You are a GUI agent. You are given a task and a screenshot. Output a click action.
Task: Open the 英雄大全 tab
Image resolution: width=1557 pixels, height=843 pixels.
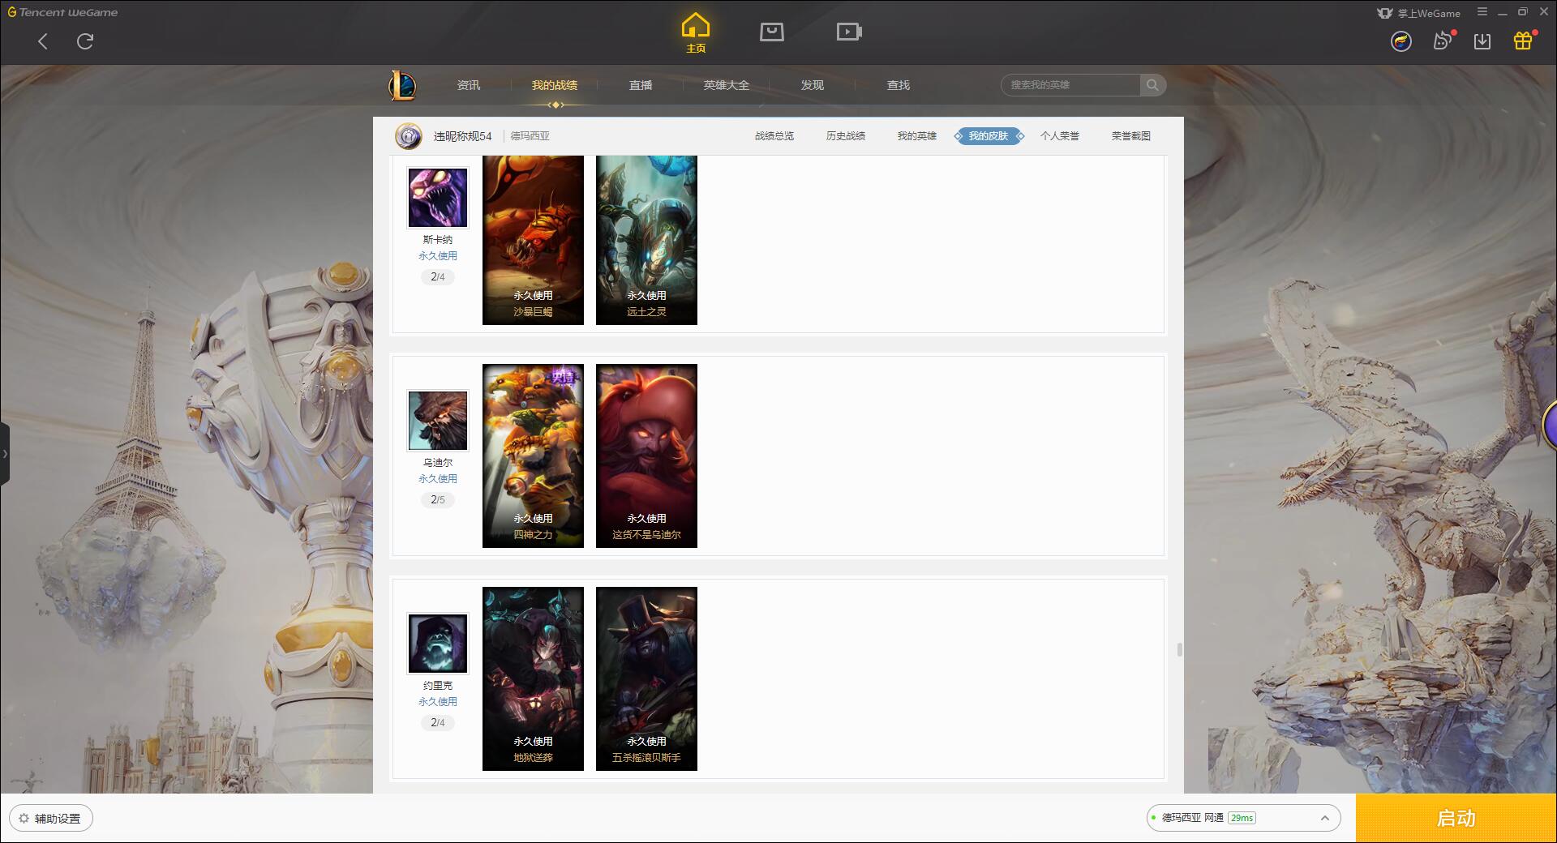pyautogui.click(x=727, y=85)
